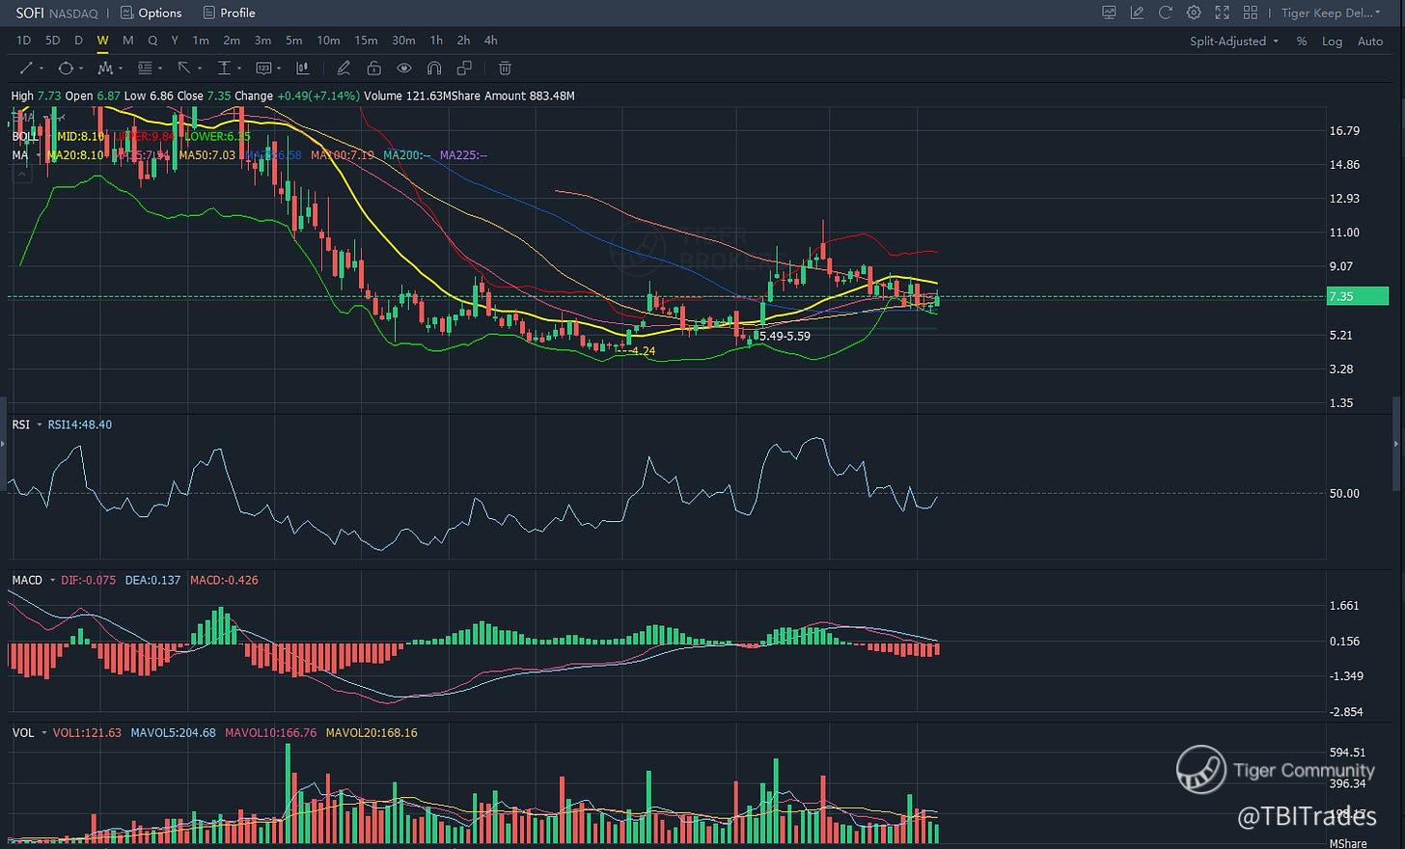The height and width of the screenshot is (849, 1405).
Task: Open the MA indicator dropdown
Action: pos(39,154)
